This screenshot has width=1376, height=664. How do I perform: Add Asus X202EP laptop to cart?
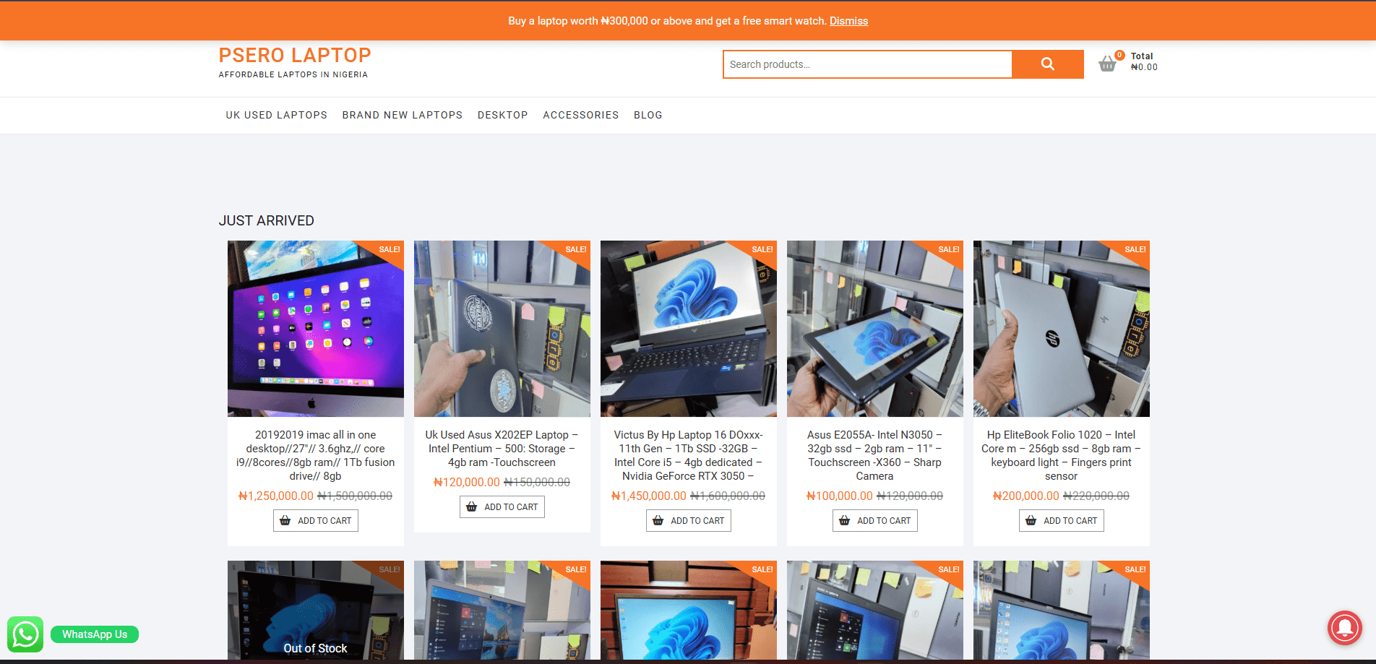(x=502, y=507)
